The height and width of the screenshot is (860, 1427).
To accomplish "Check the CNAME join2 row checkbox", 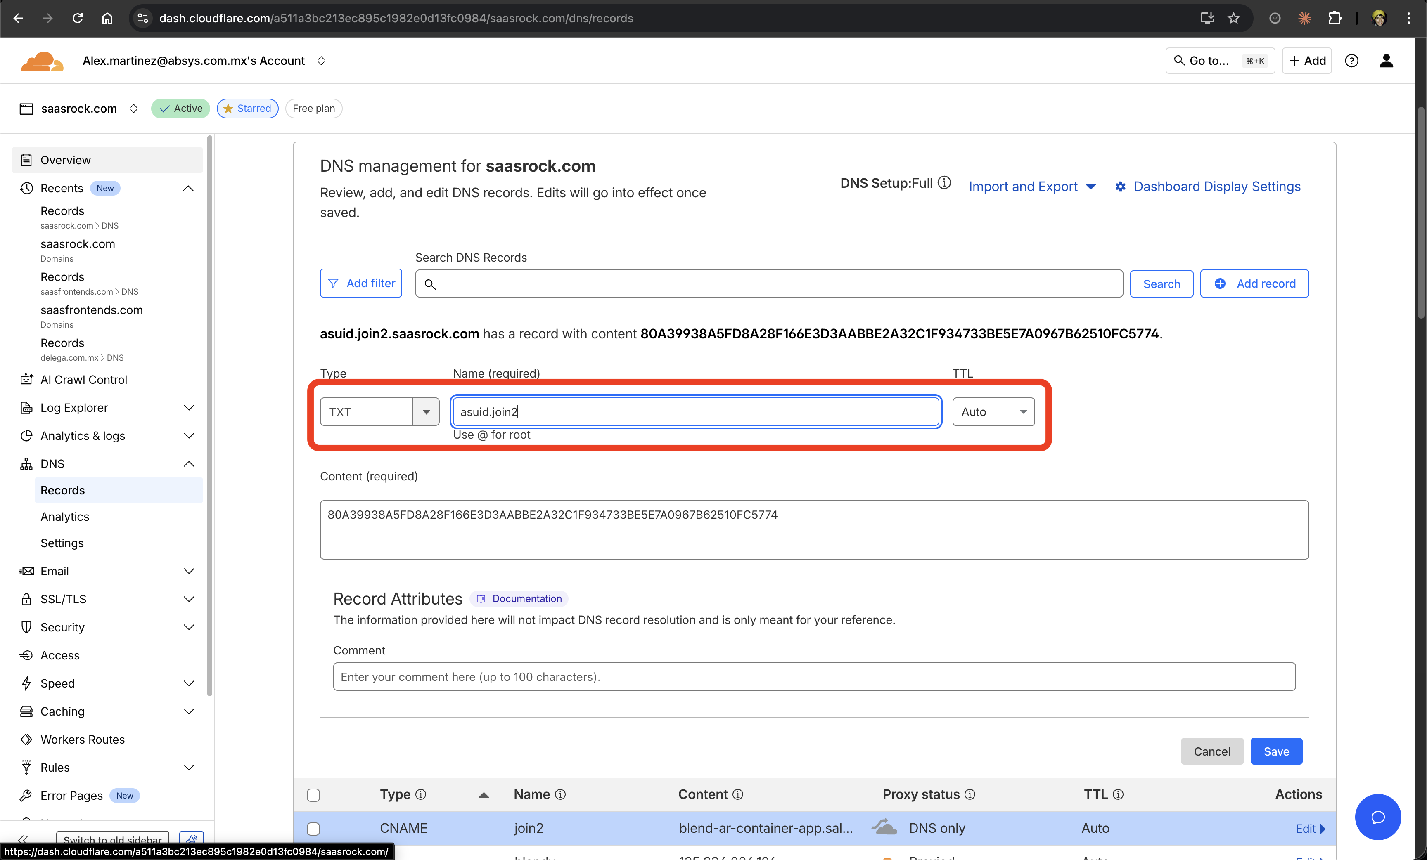I will pyautogui.click(x=313, y=828).
